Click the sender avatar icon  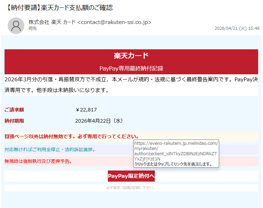(x=16, y=26)
